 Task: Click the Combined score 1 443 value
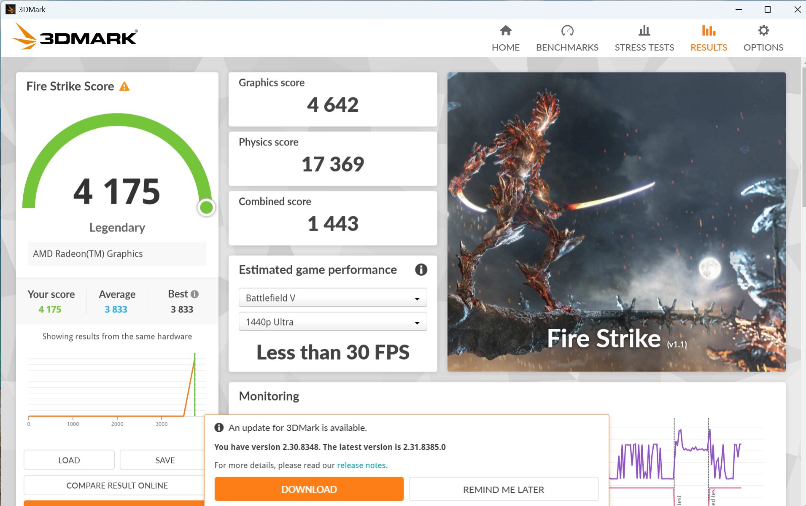click(x=333, y=223)
